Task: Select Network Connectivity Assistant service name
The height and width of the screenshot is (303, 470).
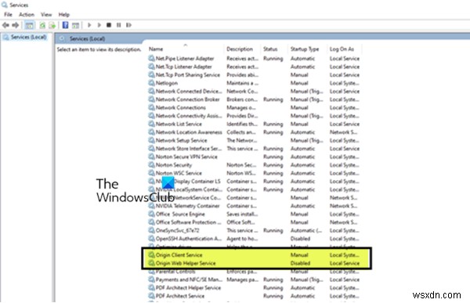Action: pyautogui.click(x=189, y=116)
